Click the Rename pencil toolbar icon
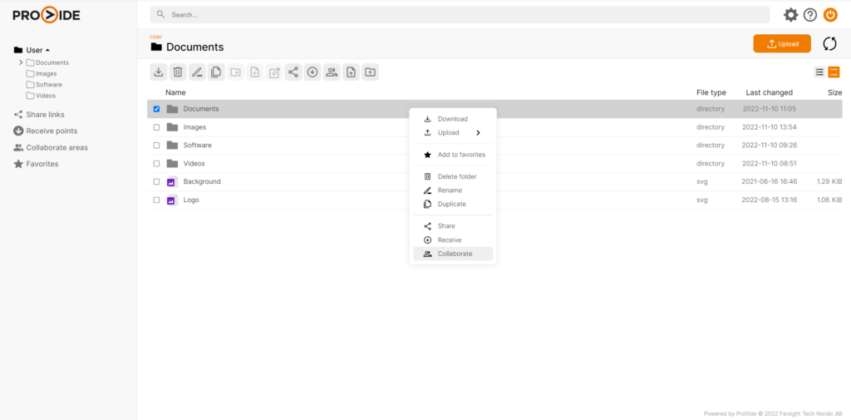Viewport: 851px width, 420px height. 197,72
